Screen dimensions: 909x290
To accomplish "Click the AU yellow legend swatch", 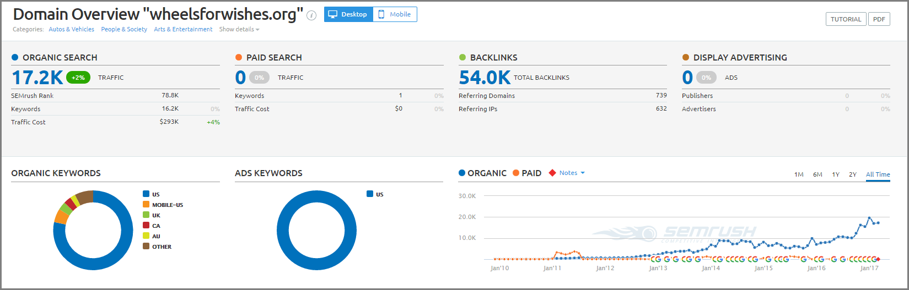I will point(146,236).
